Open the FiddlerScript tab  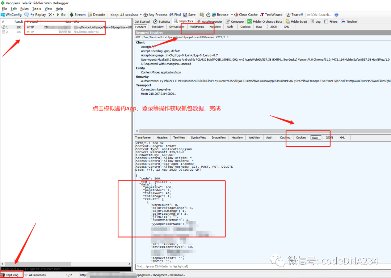point(296,22)
